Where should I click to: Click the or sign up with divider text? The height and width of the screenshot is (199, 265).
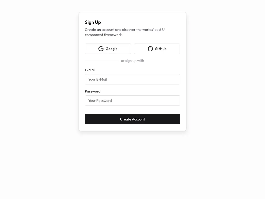coord(132,61)
